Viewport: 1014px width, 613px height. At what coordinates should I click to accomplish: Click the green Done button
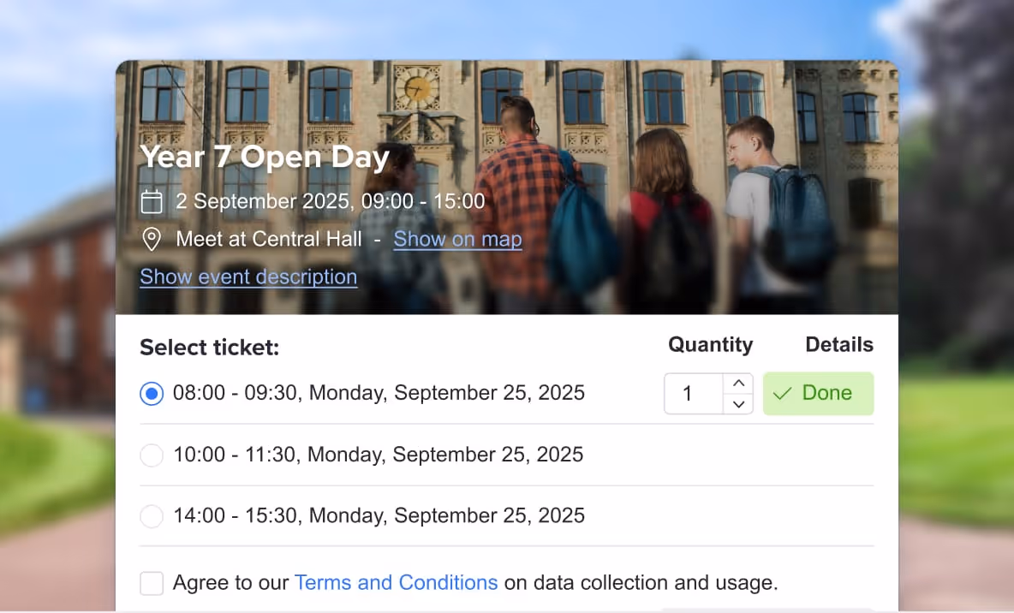(818, 393)
